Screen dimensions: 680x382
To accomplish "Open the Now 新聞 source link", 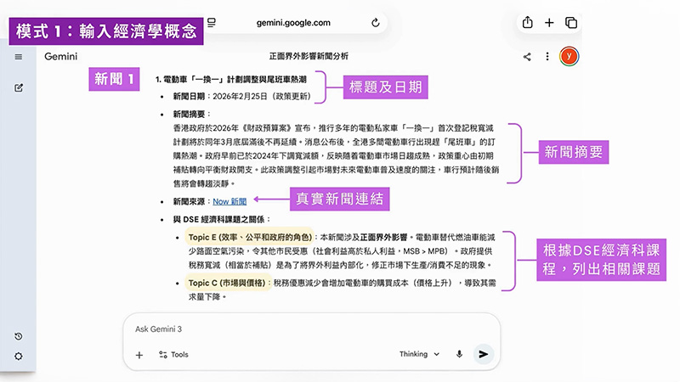I will point(229,201).
